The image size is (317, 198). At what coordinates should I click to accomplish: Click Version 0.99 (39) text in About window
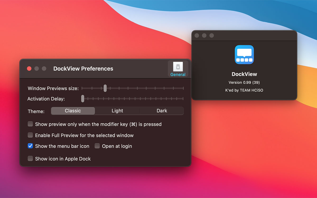click(x=244, y=82)
